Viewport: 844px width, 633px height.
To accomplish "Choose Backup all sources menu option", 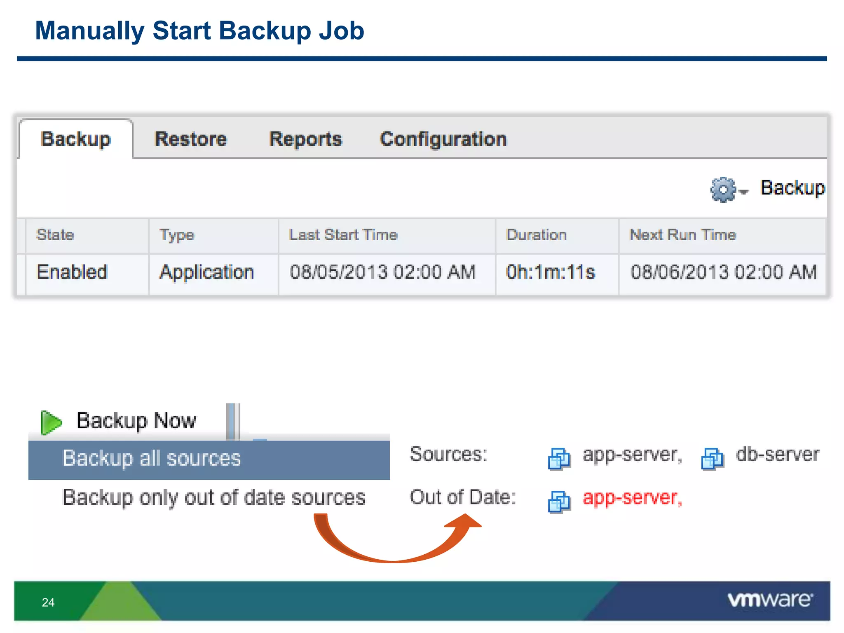I will click(x=209, y=460).
